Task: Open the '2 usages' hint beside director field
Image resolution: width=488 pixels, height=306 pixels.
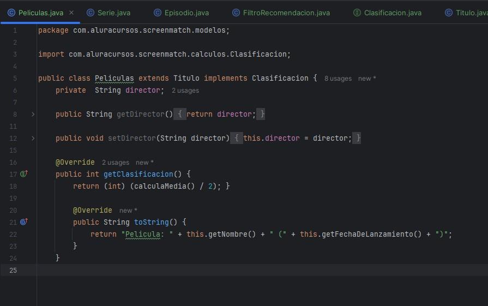Action: [185, 91]
